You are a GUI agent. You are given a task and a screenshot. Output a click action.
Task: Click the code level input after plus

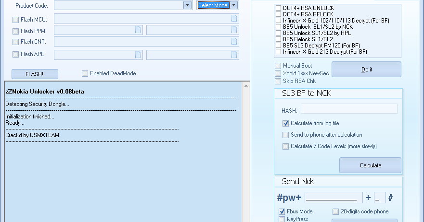pos(380,198)
